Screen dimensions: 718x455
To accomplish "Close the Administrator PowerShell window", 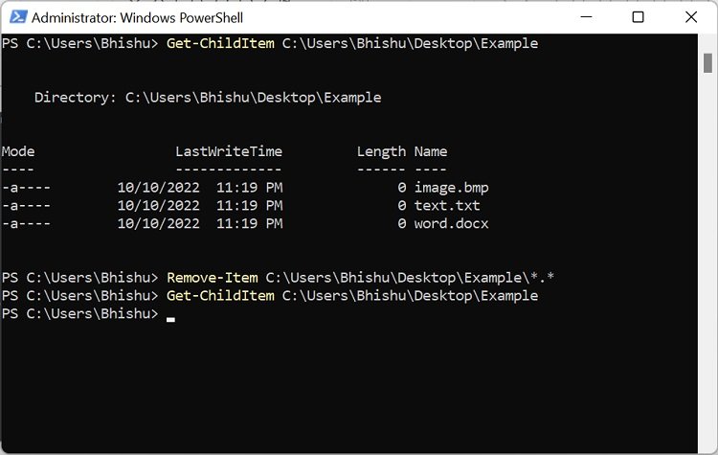I will [x=691, y=17].
